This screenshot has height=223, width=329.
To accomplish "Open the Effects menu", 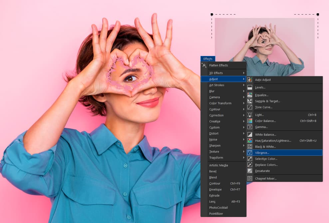I will [x=208, y=59].
